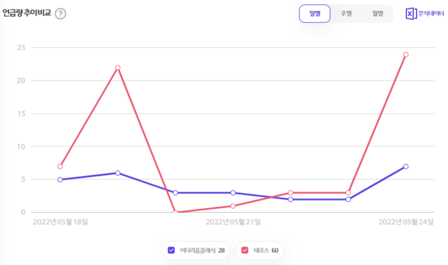Switch to the 월별 monthly tab
This screenshot has width=448, height=265.
[377, 13]
